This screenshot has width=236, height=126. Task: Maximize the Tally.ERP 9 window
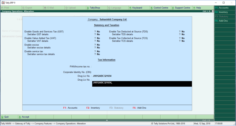pos(223,3)
